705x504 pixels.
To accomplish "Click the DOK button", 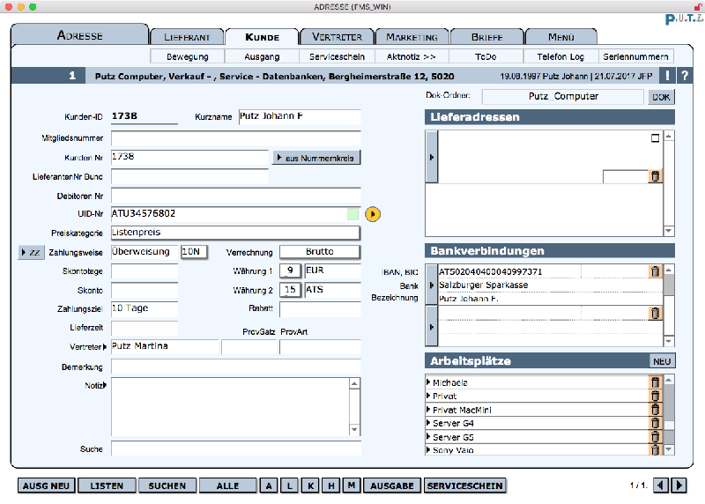I will [x=661, y=97].
